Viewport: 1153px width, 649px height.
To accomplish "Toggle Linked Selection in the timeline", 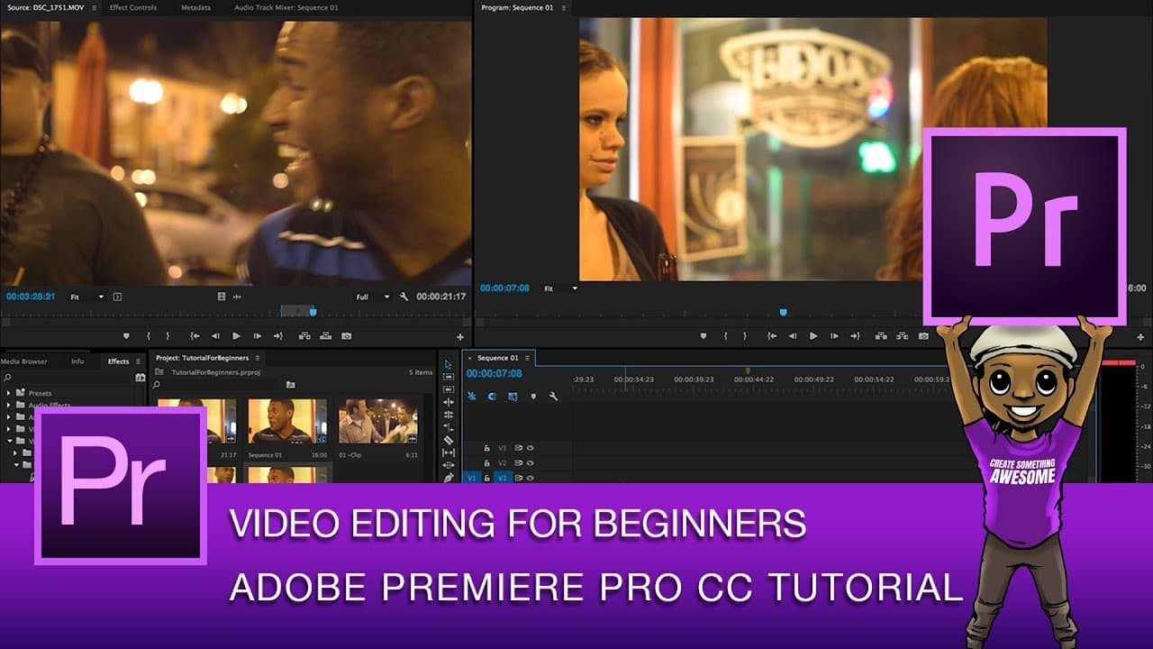I will tap(513, 396).
